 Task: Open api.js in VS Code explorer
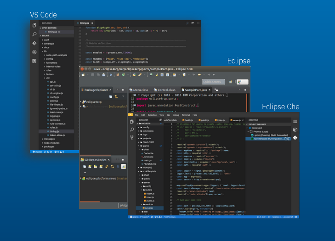click(x=52, y=82)
